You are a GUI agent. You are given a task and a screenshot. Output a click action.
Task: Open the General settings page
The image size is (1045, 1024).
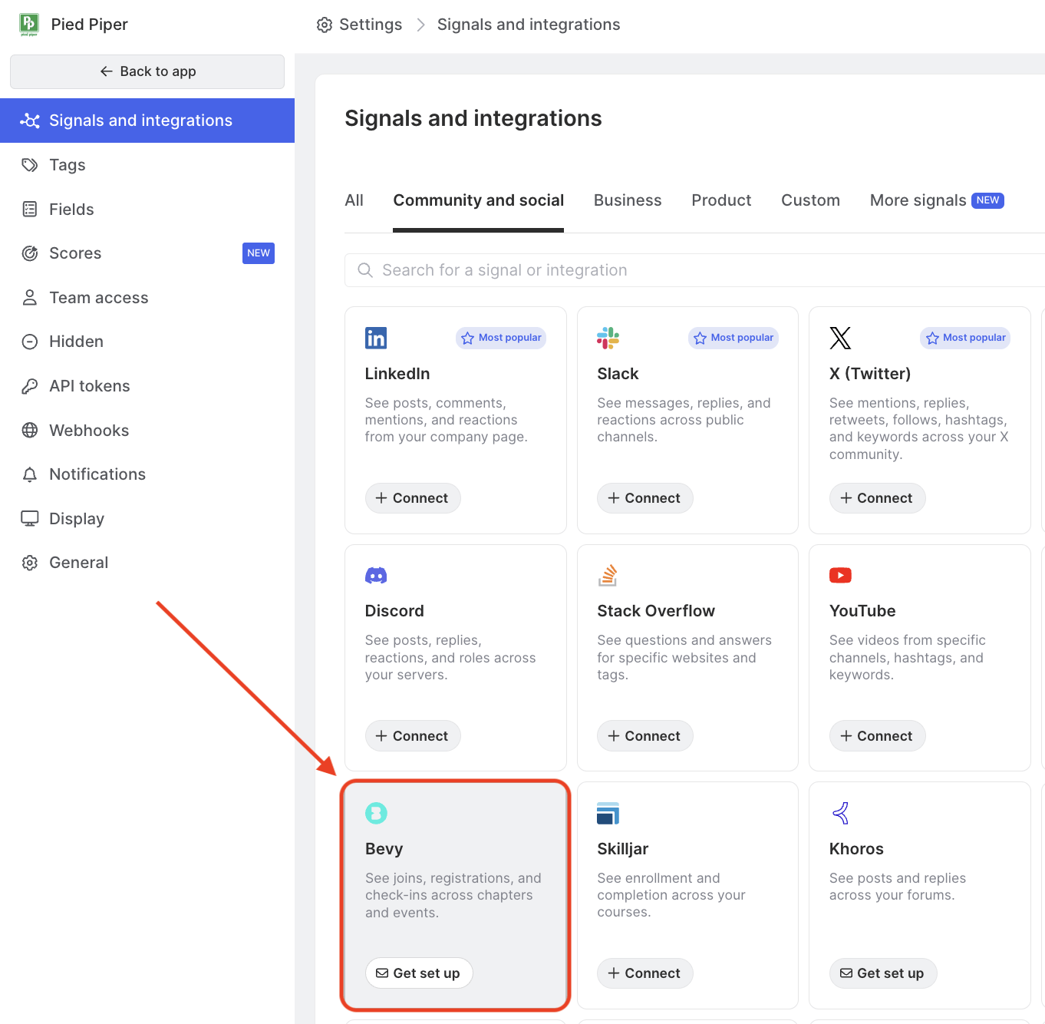click(147, 563)
